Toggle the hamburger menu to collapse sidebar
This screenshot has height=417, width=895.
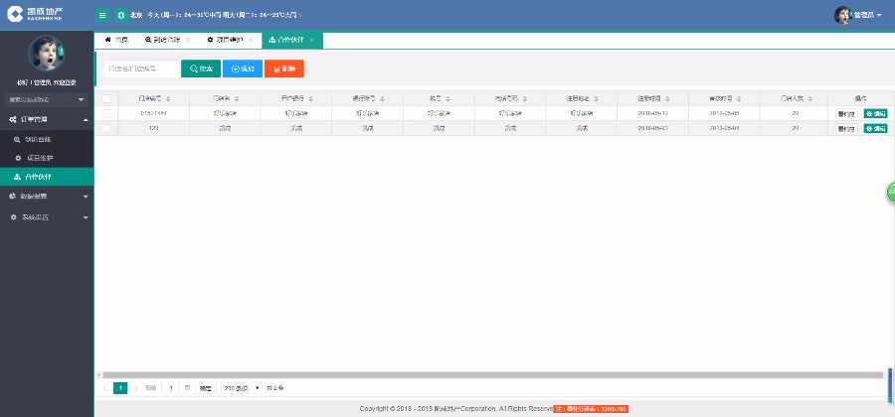point(102,15)
